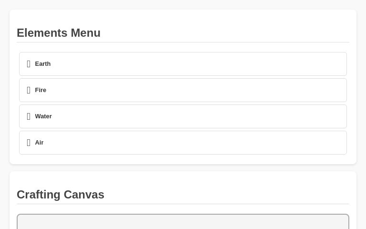The height and width of the screenshot is (229, 366).
Task: Click the gap between Water and Air rows
Action: pos(183,129)
